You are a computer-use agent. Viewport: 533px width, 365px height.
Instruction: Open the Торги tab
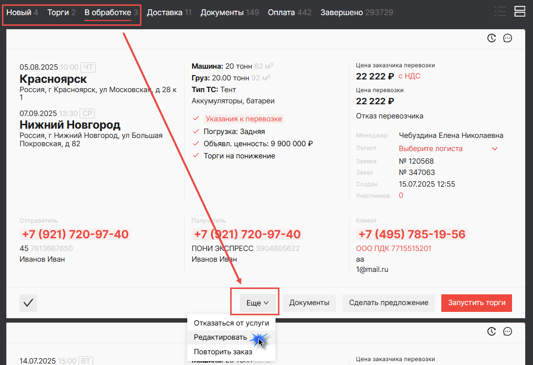(61, 13)
